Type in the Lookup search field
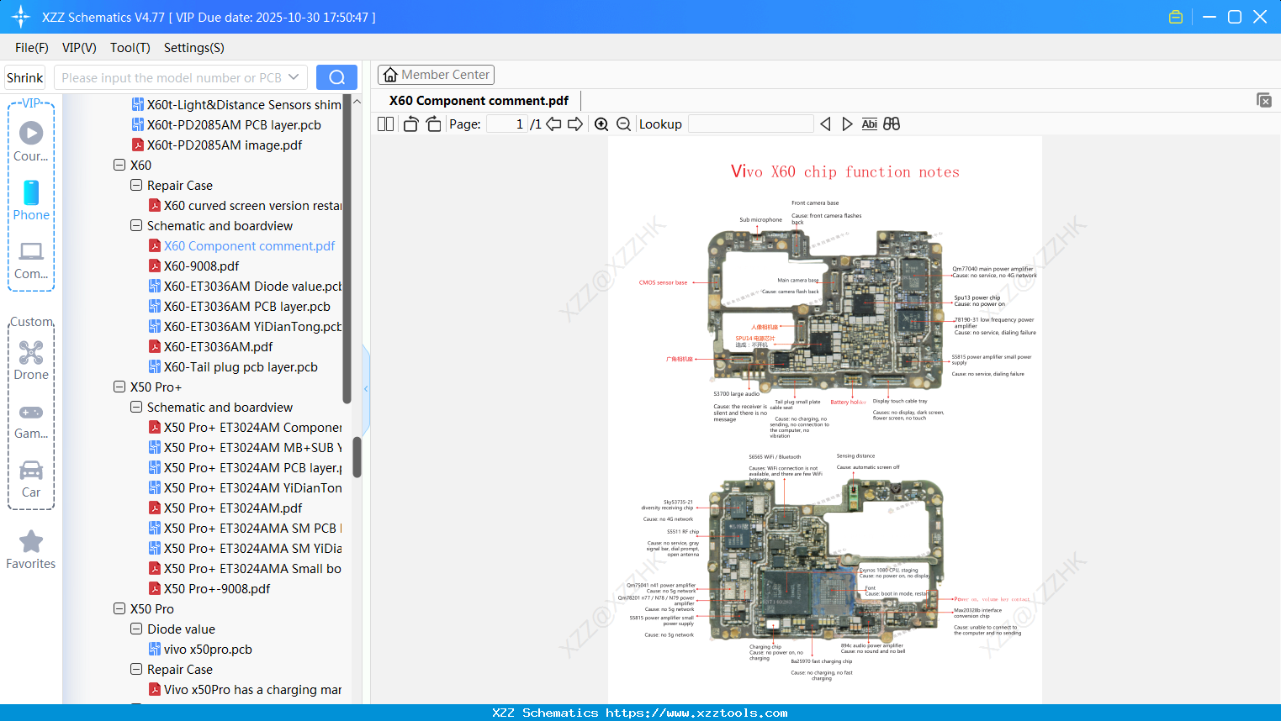 (749, 124)
